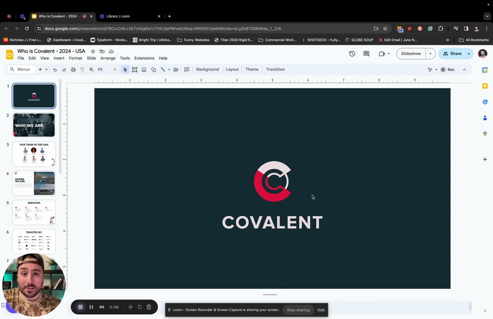Viewport: 493px width, 319px height.
Task: Select the arrow cursor Select tool
Action: (x=125, y=70)
